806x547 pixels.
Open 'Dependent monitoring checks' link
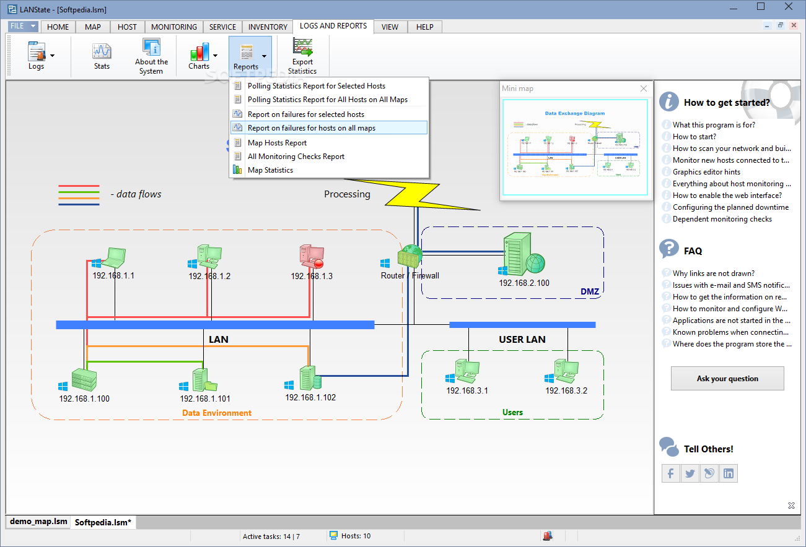tap(722, 219)
